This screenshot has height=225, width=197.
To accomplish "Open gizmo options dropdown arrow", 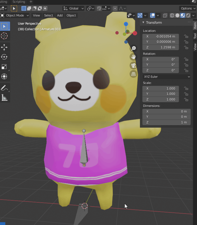I will tap(145, 15).
